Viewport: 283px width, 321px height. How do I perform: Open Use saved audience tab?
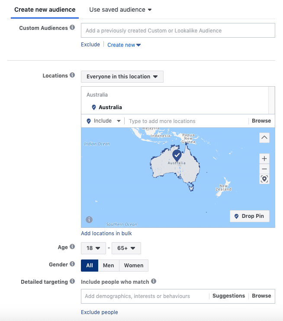point(120,10)
